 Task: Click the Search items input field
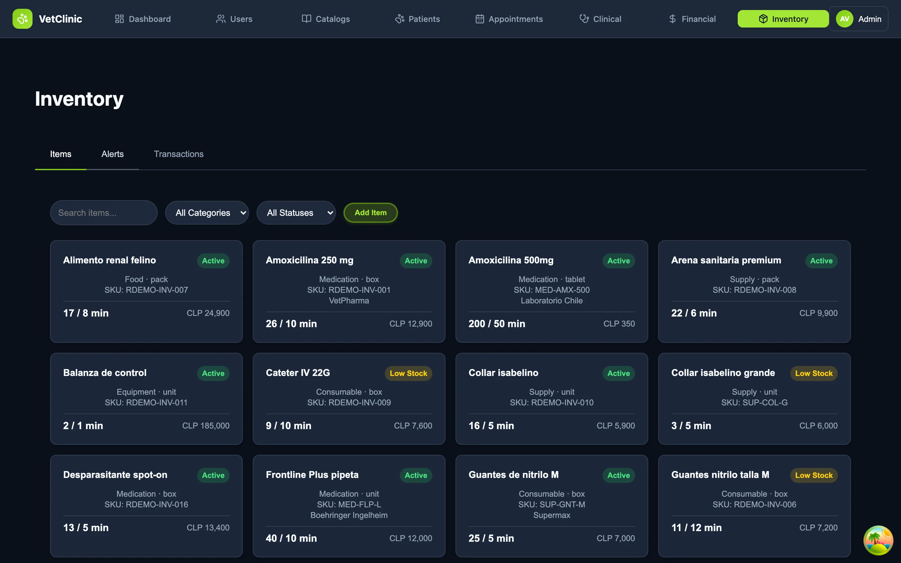pyautogui.click(x=104, y=213)
